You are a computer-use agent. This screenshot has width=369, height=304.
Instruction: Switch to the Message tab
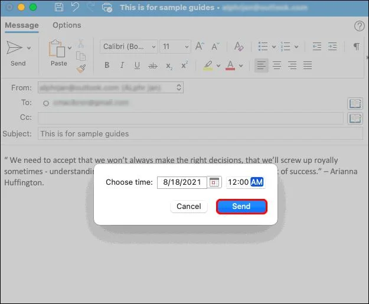click(22, 25)
